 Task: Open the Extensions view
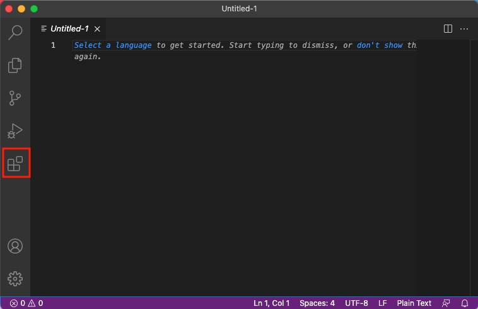coord(15,164)
